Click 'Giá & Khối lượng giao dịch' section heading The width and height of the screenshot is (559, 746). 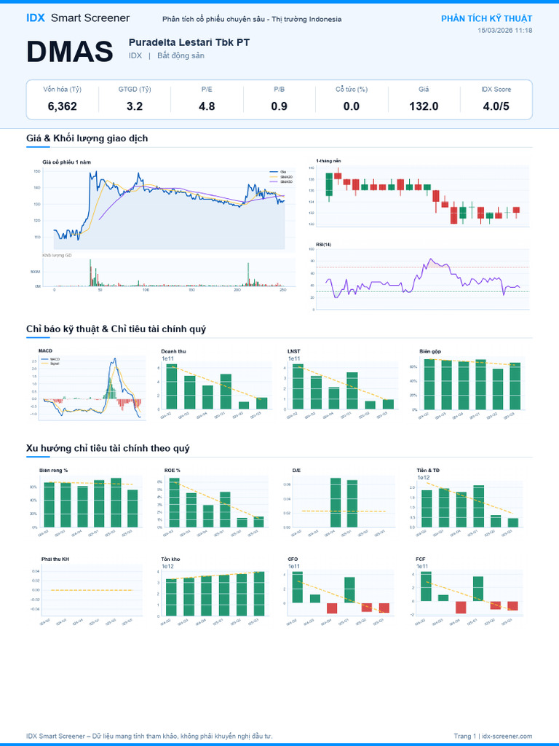87,138
